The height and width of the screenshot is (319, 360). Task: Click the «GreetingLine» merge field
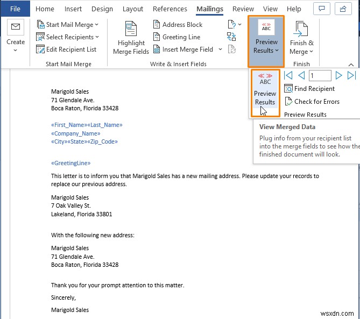coord(70,163)
